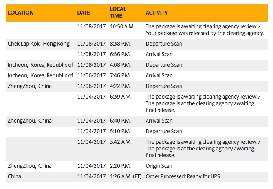Click the DATE column header
The width and height of the screenshot is (273, 189).
coord(83,13)
